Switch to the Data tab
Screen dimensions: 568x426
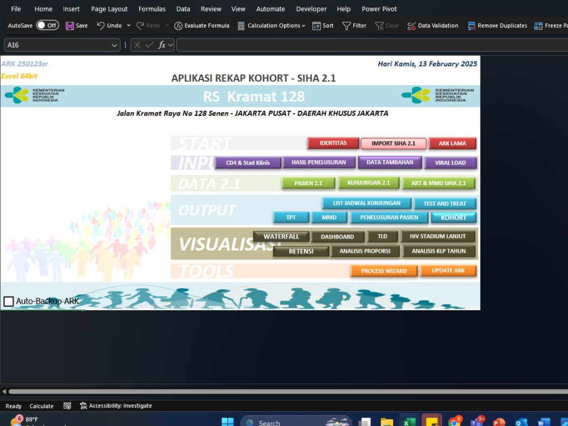point(183,9)
